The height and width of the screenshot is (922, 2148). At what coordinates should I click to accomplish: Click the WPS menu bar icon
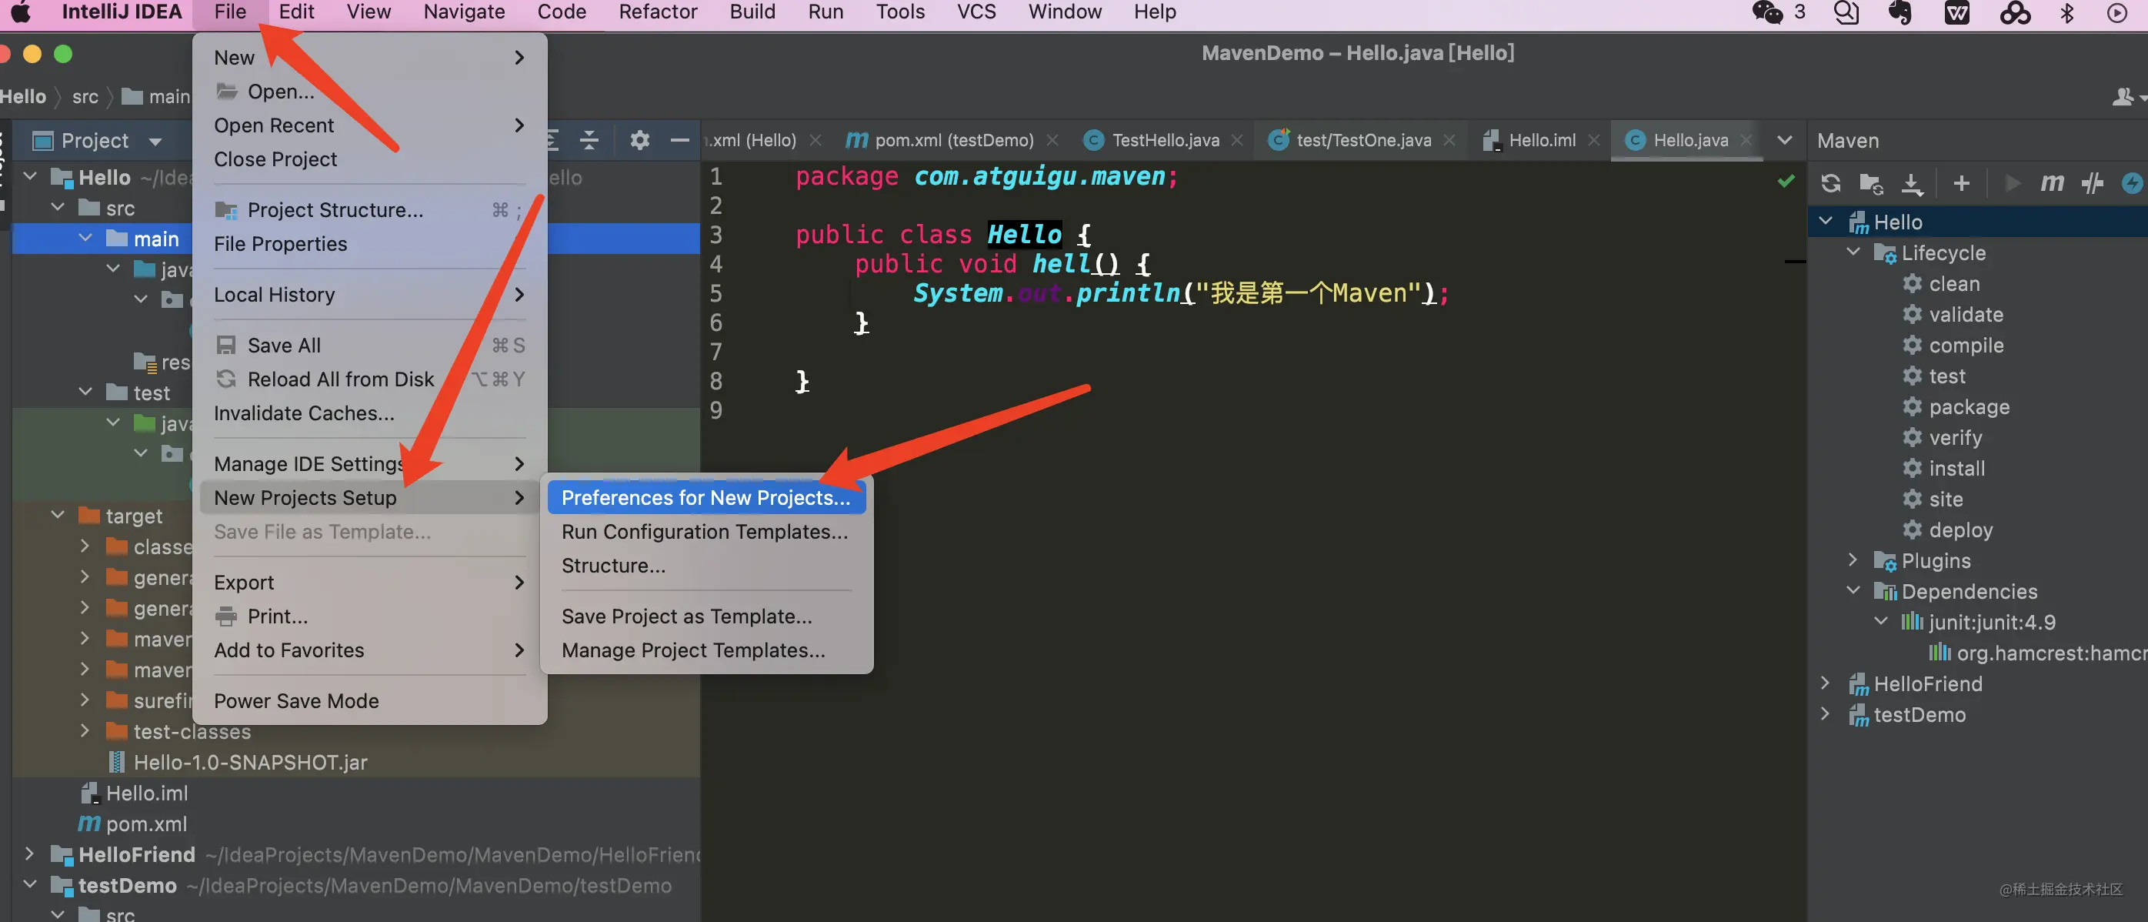click(x=1957, y=12)
